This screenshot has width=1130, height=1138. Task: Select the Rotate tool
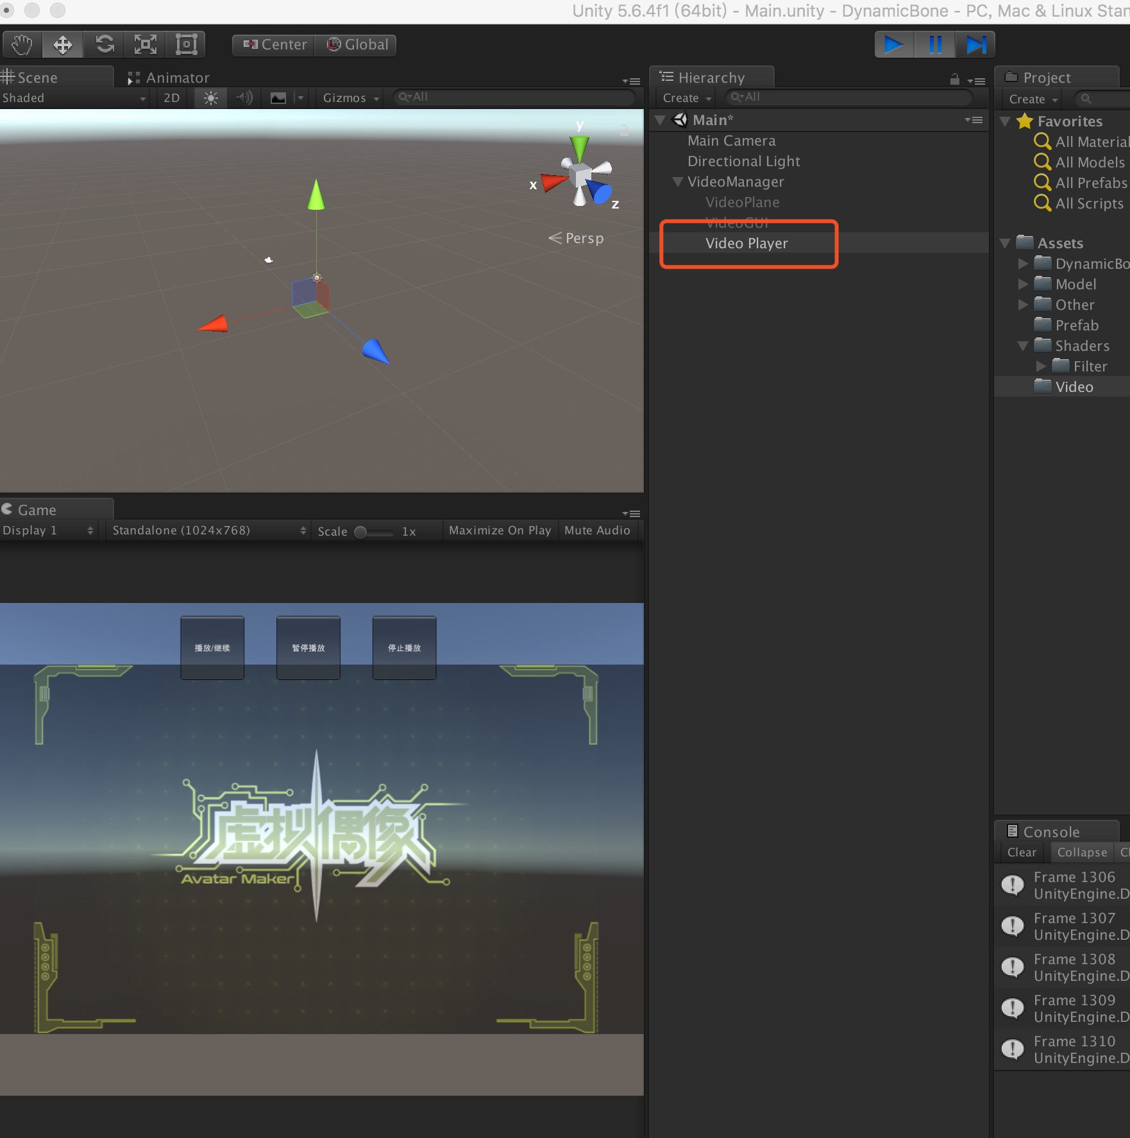103,44
